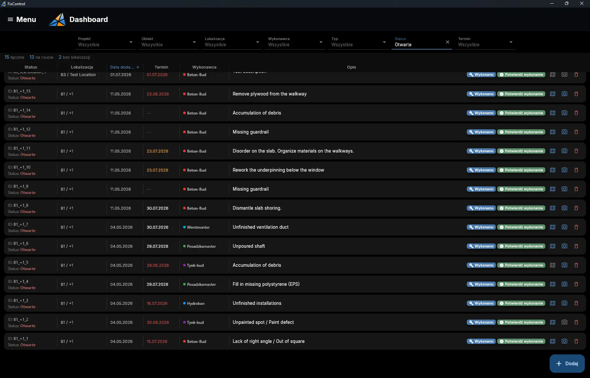Screen dimensions: 590x378
Task: Open the Termin filter dropdown
Action: 485,42
